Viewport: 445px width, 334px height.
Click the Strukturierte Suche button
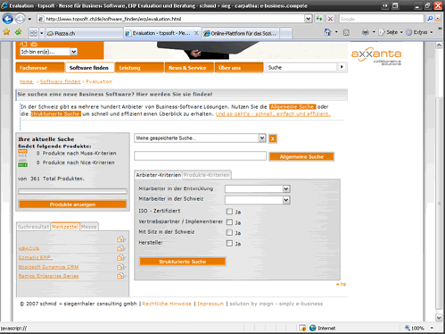(x=183, y=262)
